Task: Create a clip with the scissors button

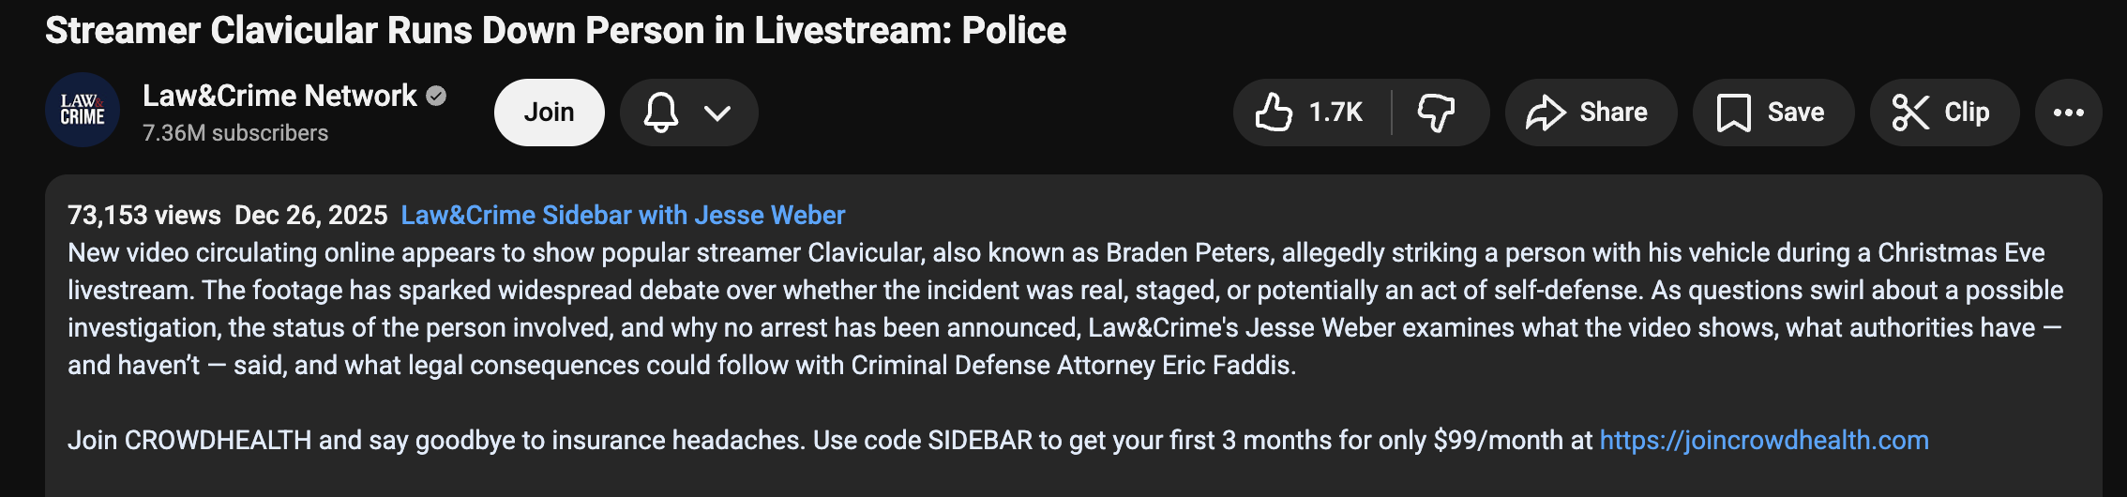Action: [1943, 113]
